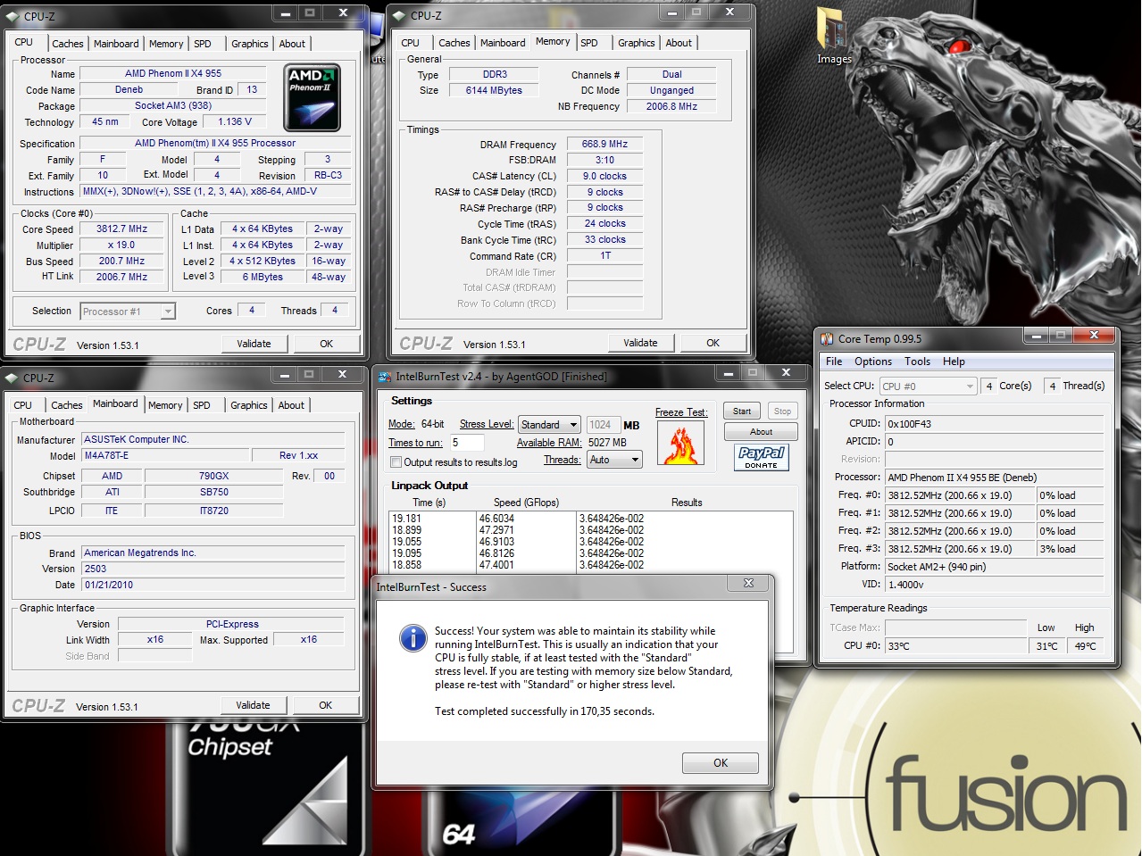
Task: Switch to Graphics tab in top-left CPU-Z
Action: [x=249, y=44]
